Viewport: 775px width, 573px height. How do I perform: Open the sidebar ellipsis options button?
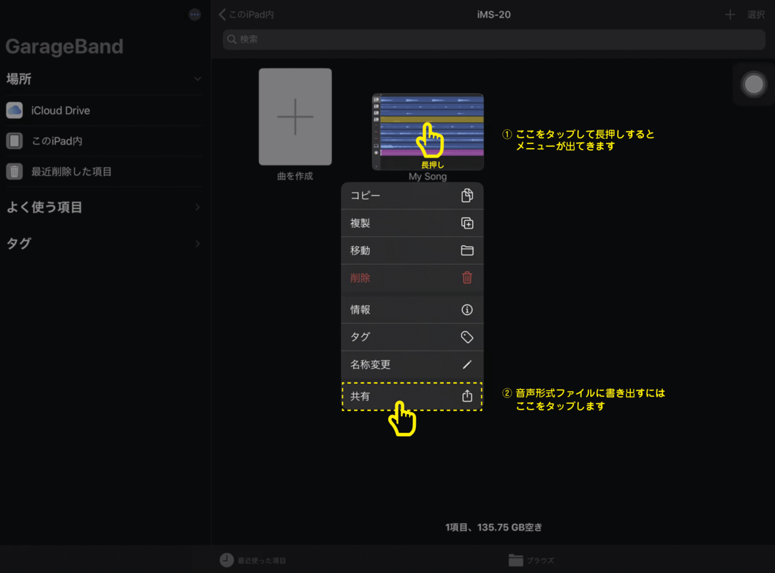coord(195,14)
